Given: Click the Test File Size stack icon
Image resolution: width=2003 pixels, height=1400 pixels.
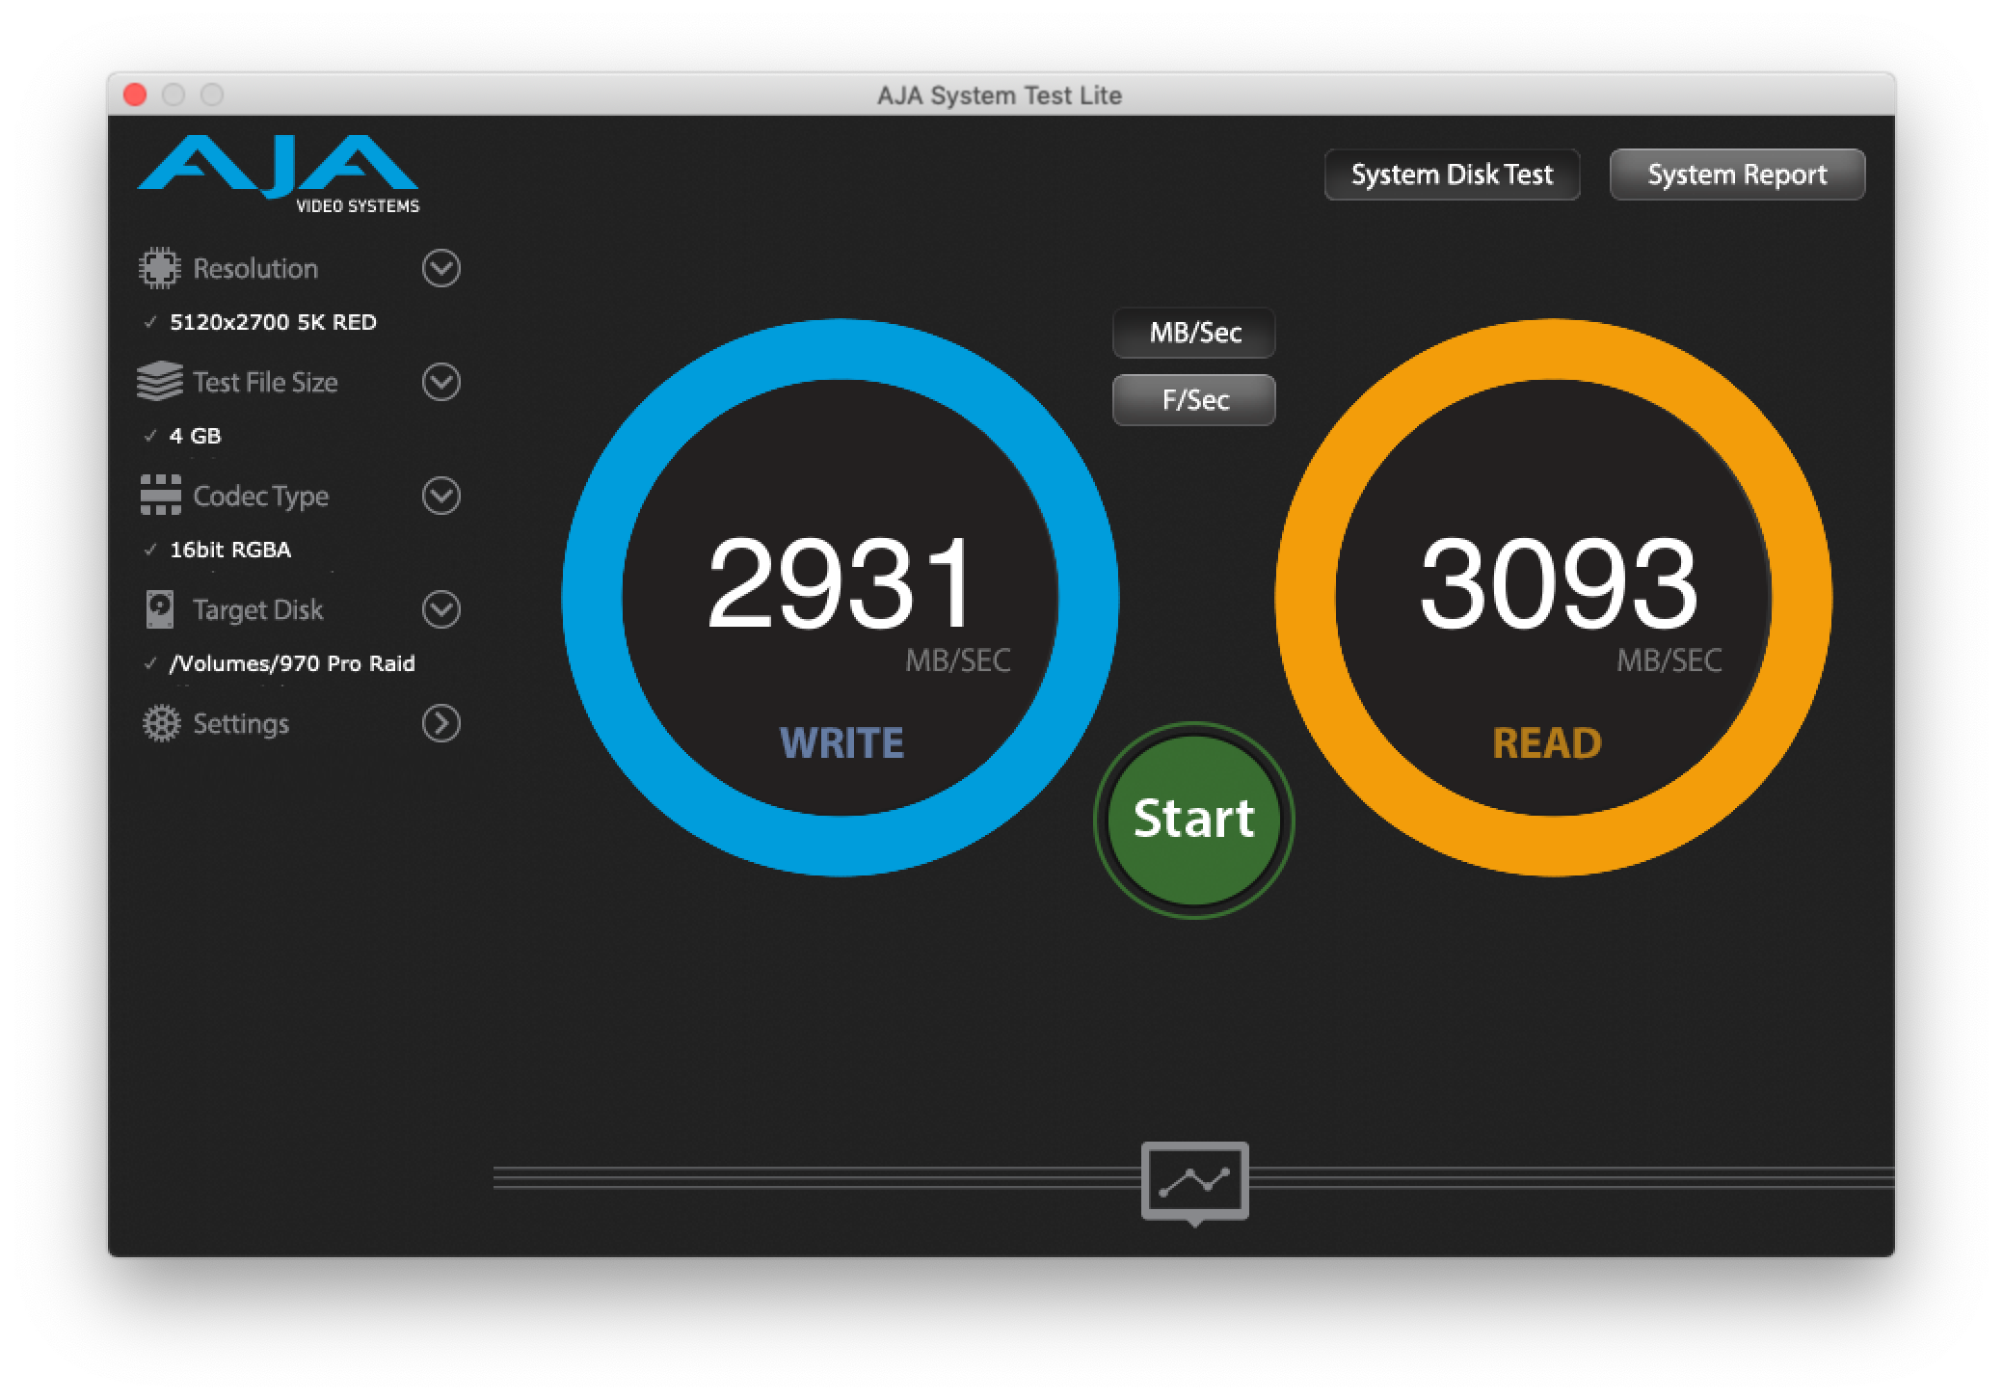Looking at the screenshot, I should (159, 382).
